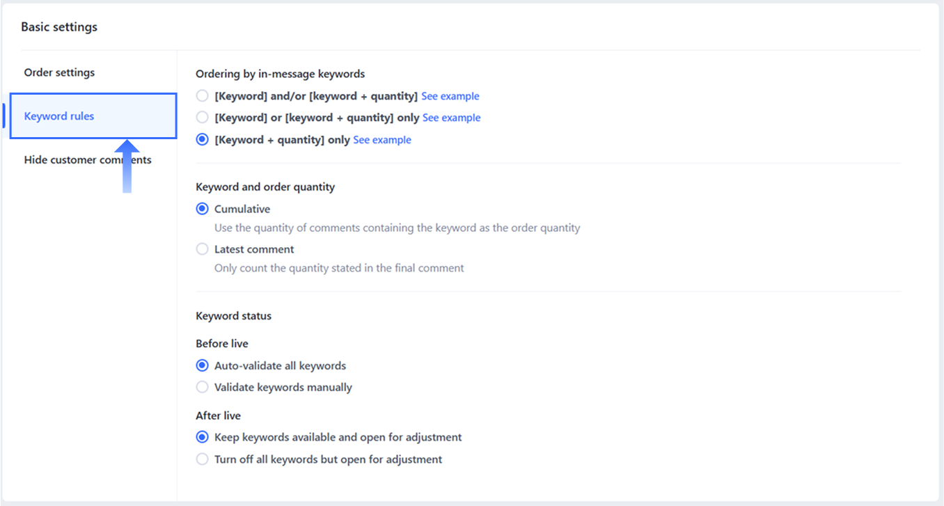
Task: Click the Keyword status section heading
Action: tap(234, 316)
